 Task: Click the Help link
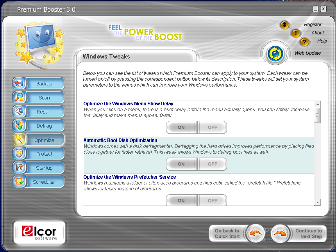click(x=322, y=41)
